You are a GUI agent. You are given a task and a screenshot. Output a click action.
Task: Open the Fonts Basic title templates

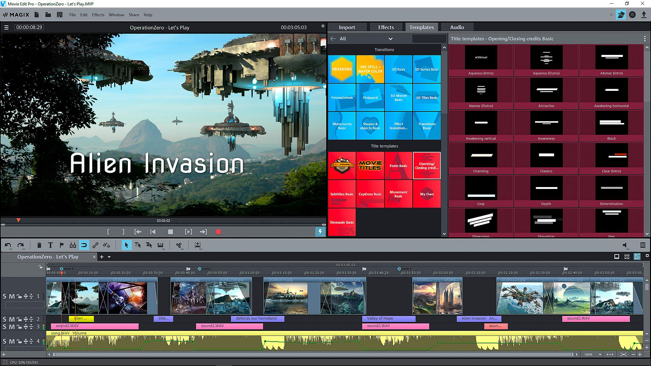[x=398, y=166]
